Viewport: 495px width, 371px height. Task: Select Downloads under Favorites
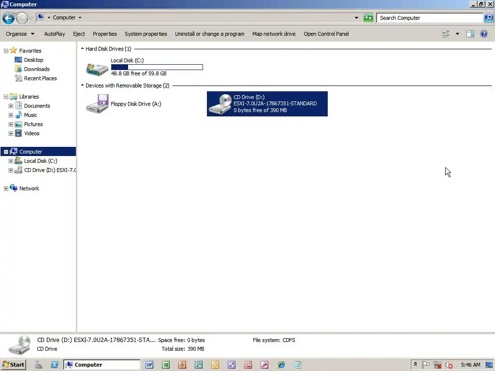tap(37, 69)
